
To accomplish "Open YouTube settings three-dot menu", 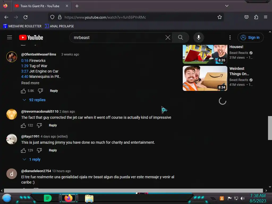I will pyautogui.click(x=230, y=37).
